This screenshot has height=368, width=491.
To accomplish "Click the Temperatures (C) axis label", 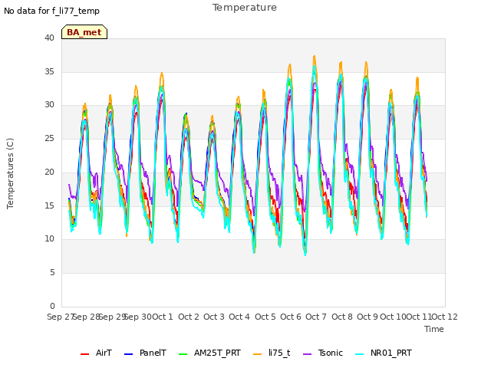I will click(x=10, y=173).
